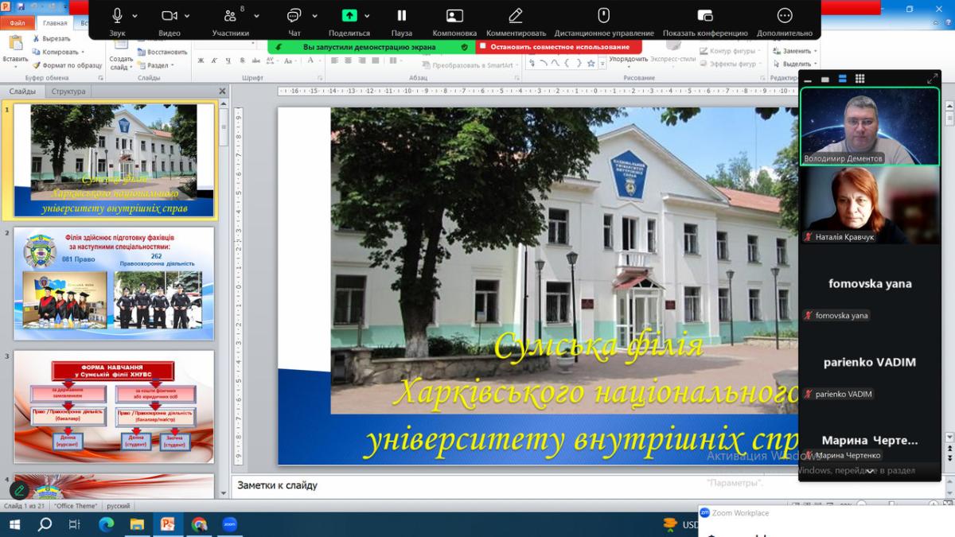Open Дистанционное управление remote control
This screenshot has width=955, height=537.
point(604,21)
